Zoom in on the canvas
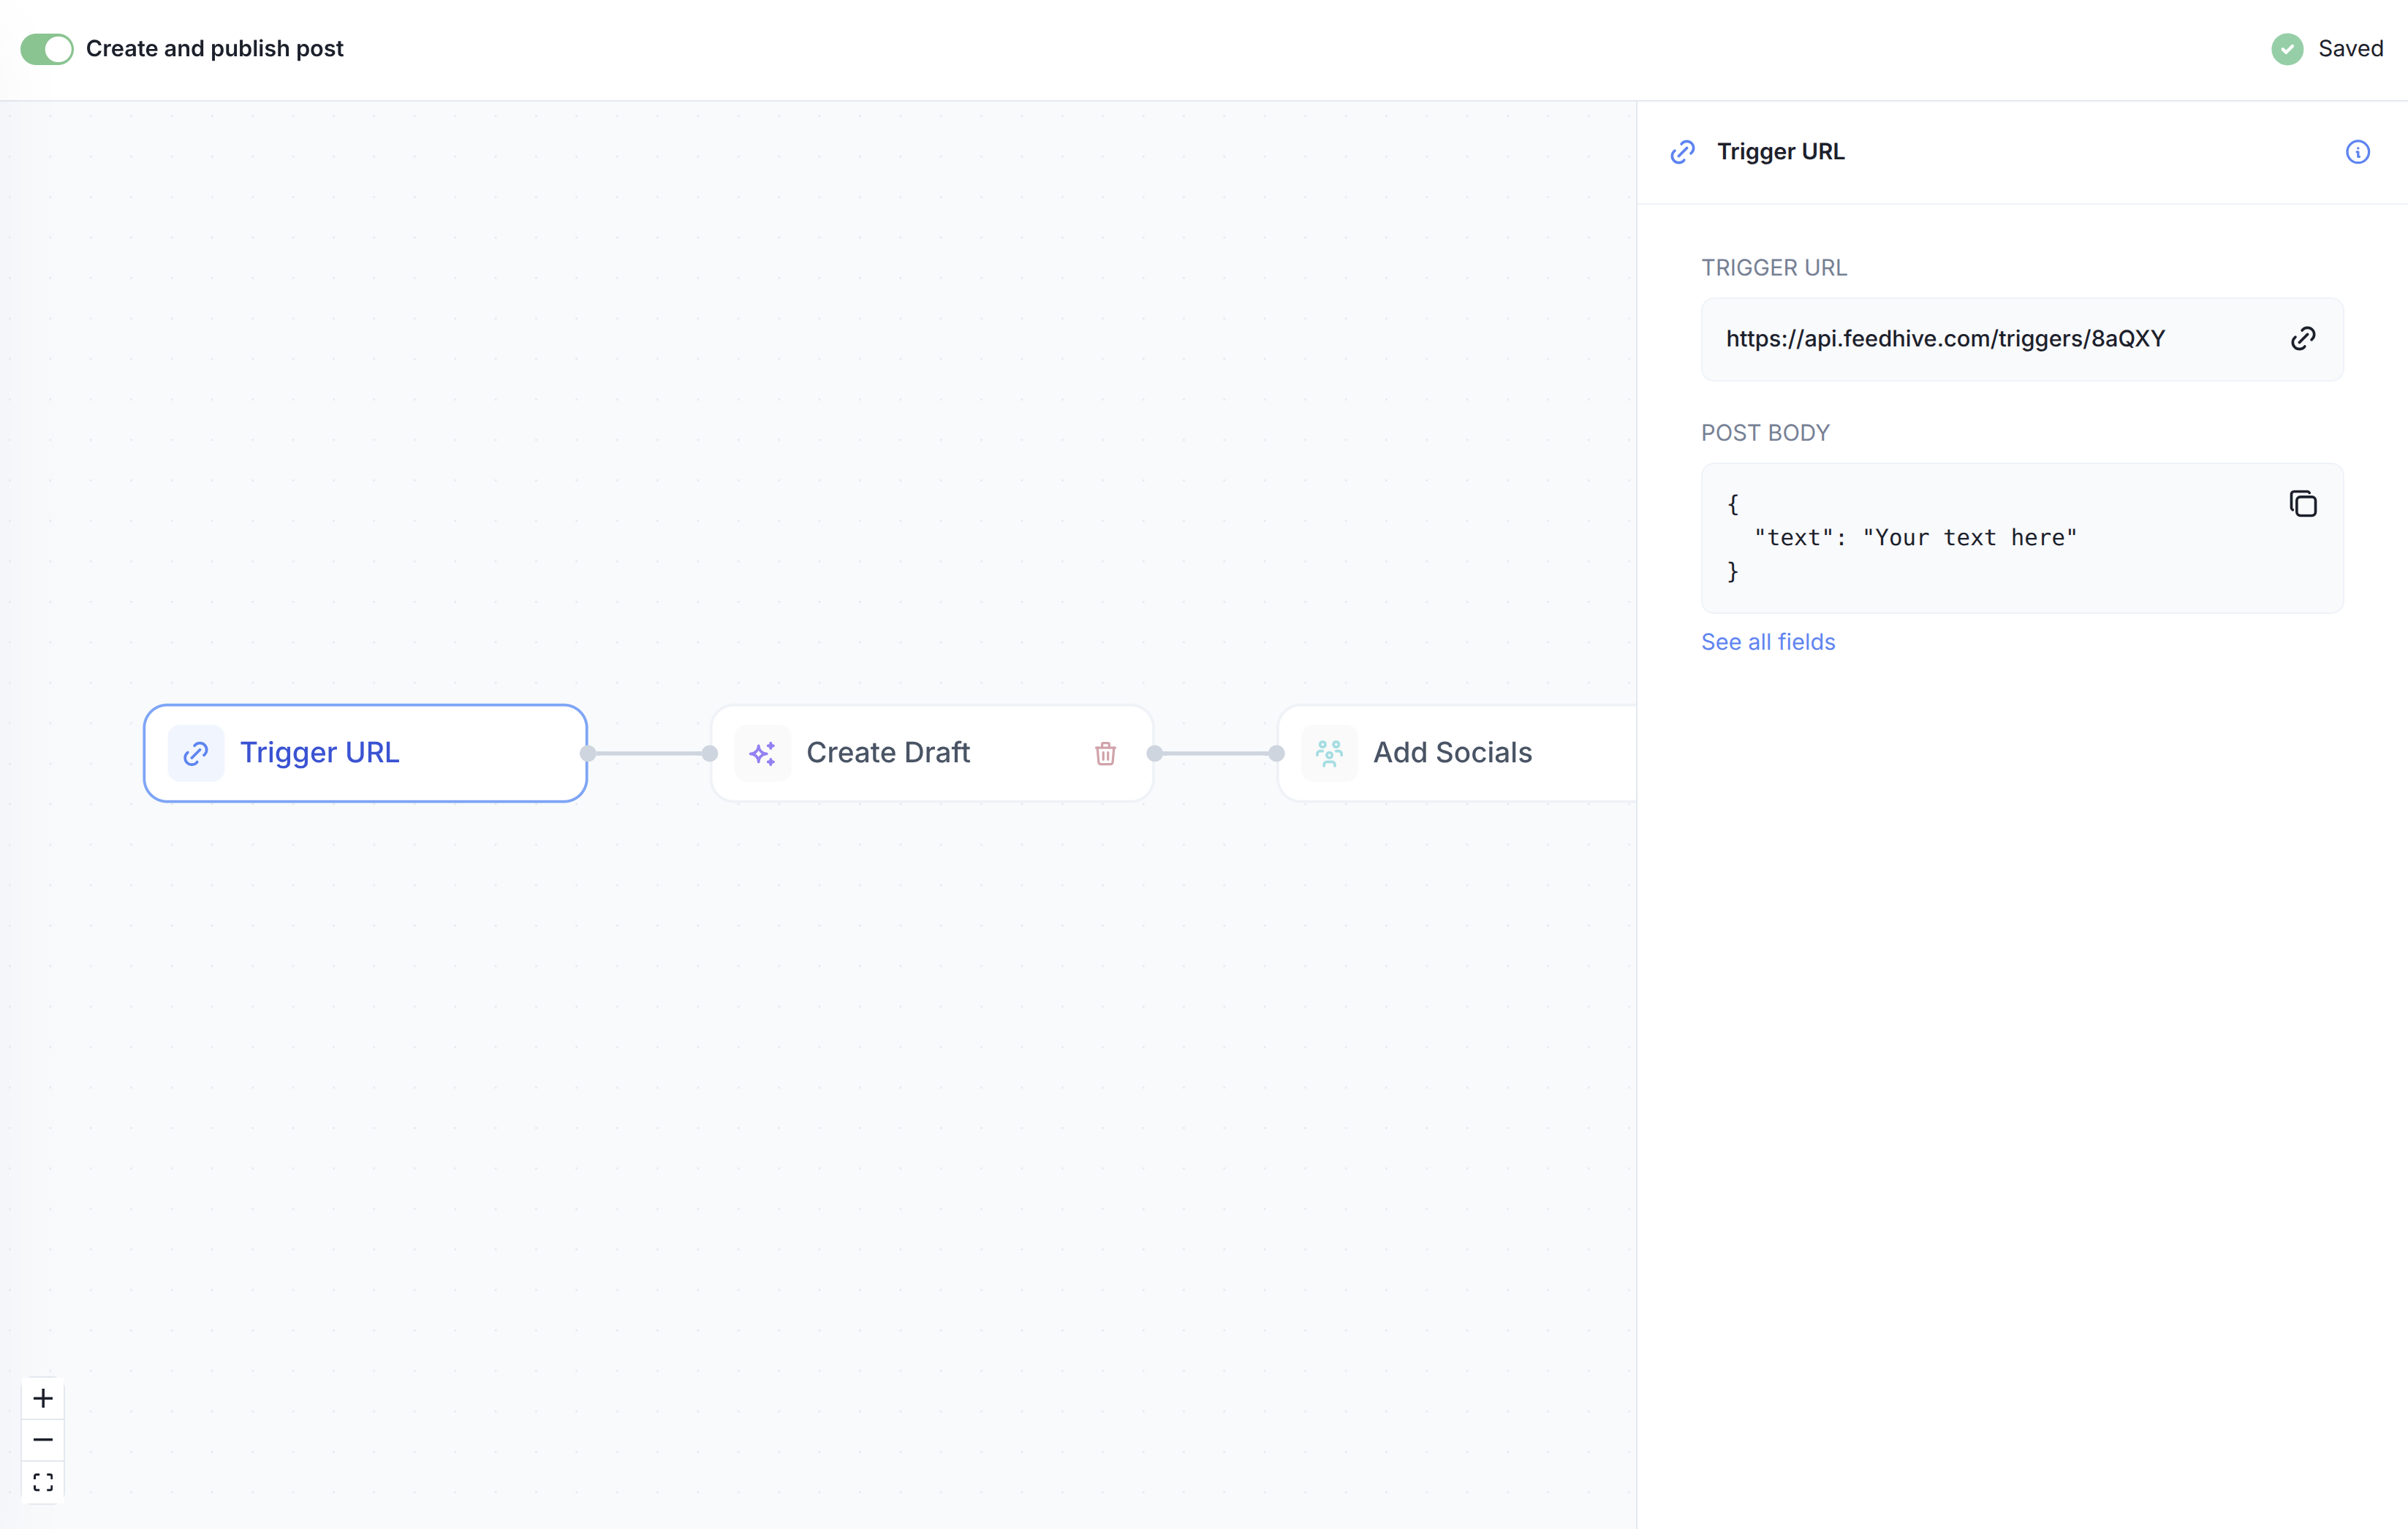The image size is (2408, 1529). point(43,1398)
